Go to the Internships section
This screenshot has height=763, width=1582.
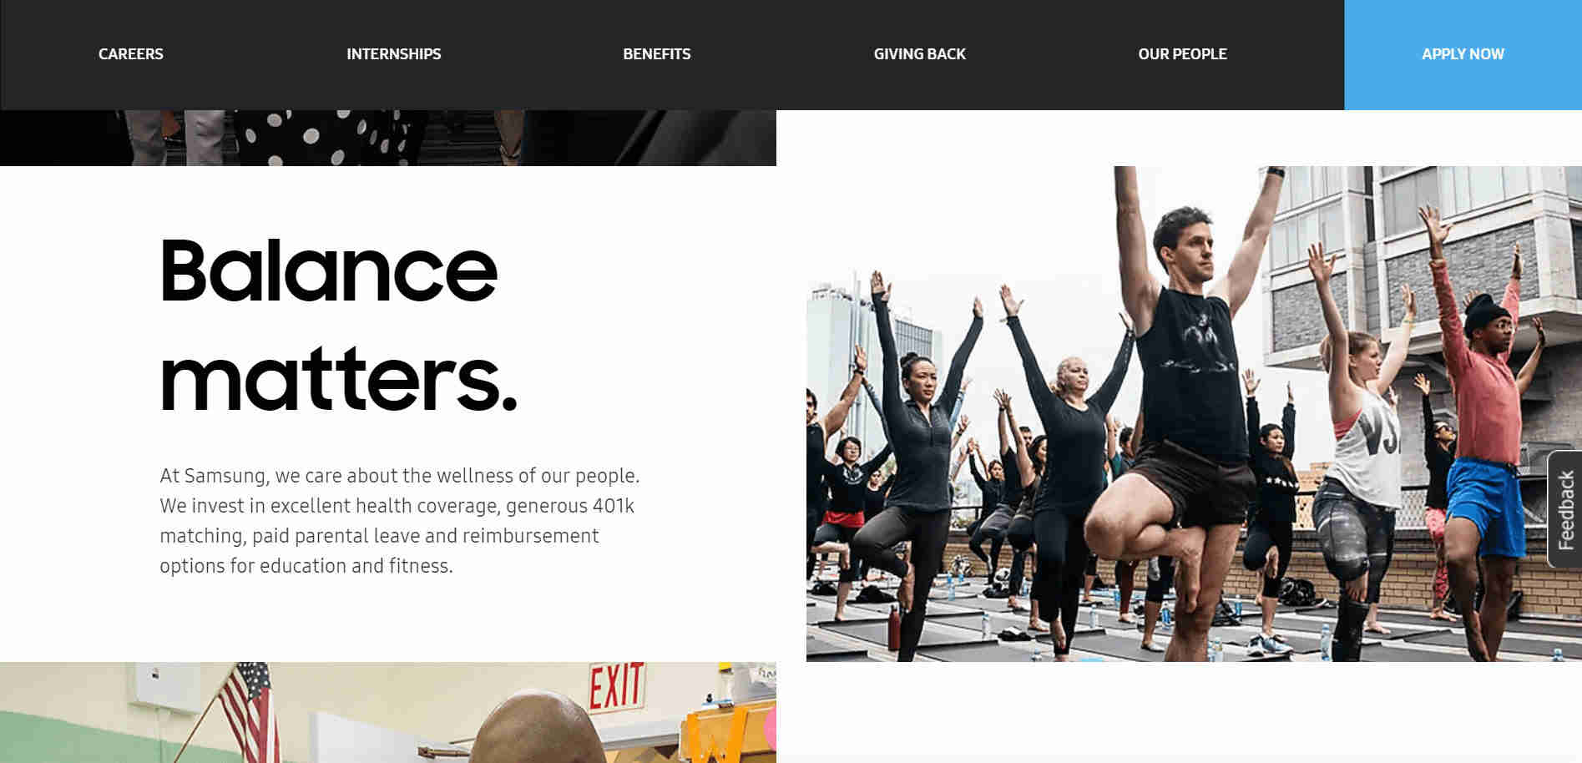pyautogui.click(x=393, y=54)
